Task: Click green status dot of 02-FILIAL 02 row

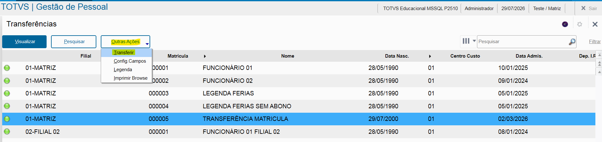Action: point(7,132)
